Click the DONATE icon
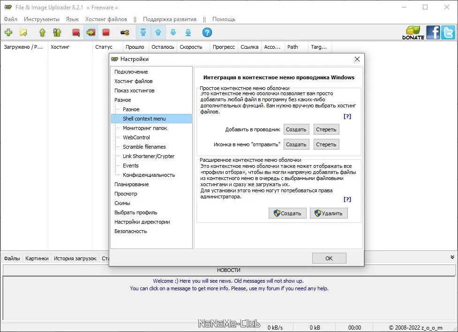 pyautogui.click(x=413, y=33)
